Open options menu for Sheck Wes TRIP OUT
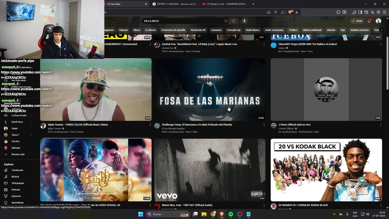 (x=264, y=205)
